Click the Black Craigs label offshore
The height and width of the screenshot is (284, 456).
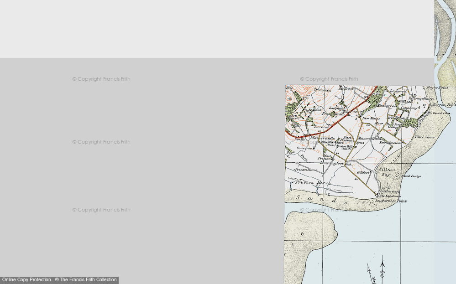coord(411,176)
